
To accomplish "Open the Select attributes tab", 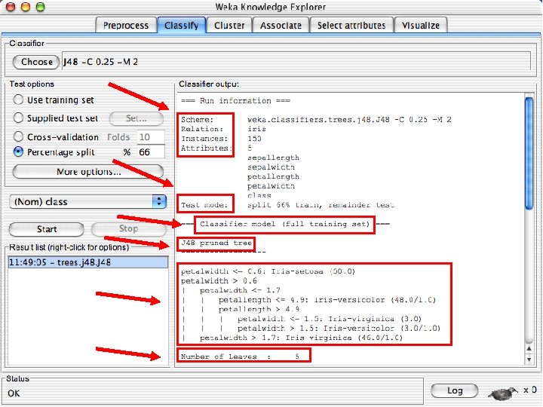I will coord(351,26).
